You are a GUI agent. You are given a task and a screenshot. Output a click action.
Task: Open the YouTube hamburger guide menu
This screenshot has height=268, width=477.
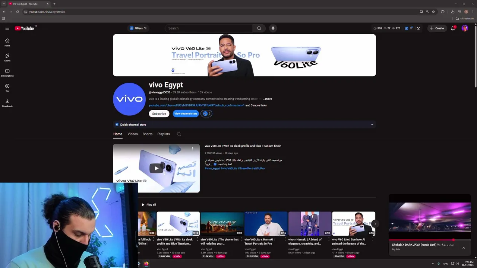point(7,28)
